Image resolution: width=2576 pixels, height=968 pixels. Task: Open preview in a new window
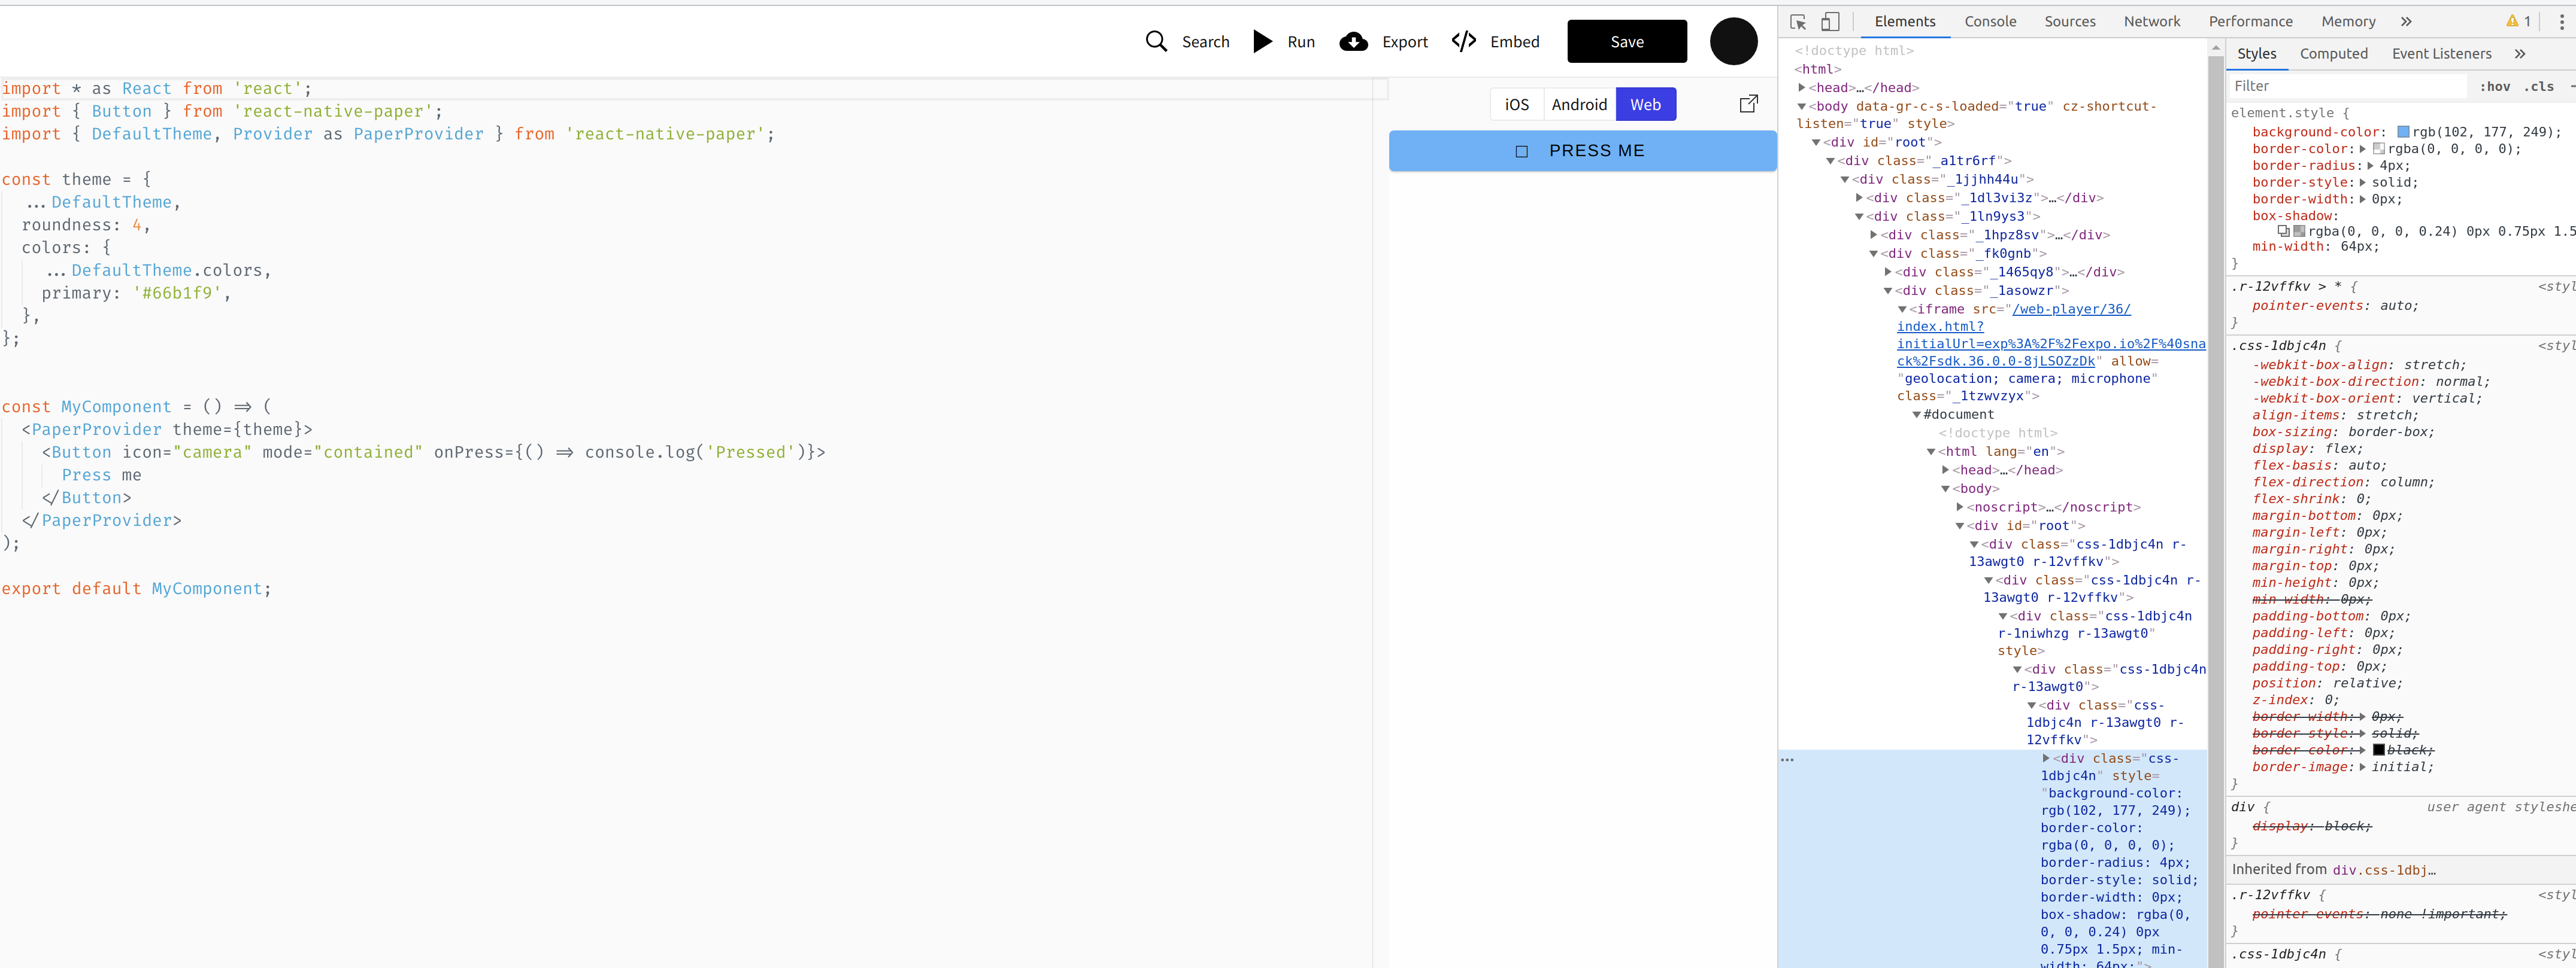(x=1749, y=103)
